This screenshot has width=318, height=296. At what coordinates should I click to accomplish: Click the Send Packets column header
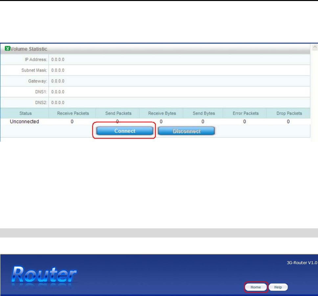coord(118,113)
